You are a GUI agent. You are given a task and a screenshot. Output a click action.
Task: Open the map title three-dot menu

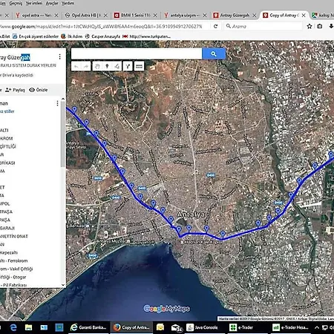point(59,57)
